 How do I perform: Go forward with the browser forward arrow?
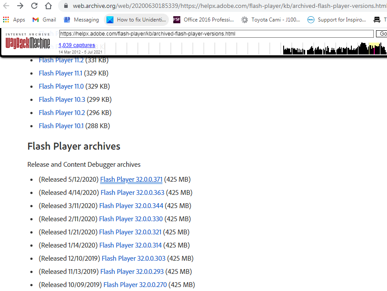pos(20,6)
